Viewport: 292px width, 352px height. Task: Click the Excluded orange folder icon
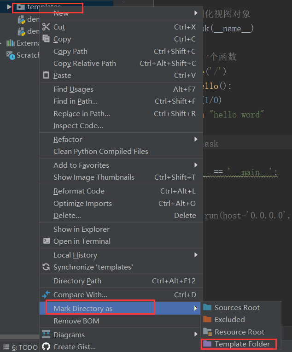(207, 319)
